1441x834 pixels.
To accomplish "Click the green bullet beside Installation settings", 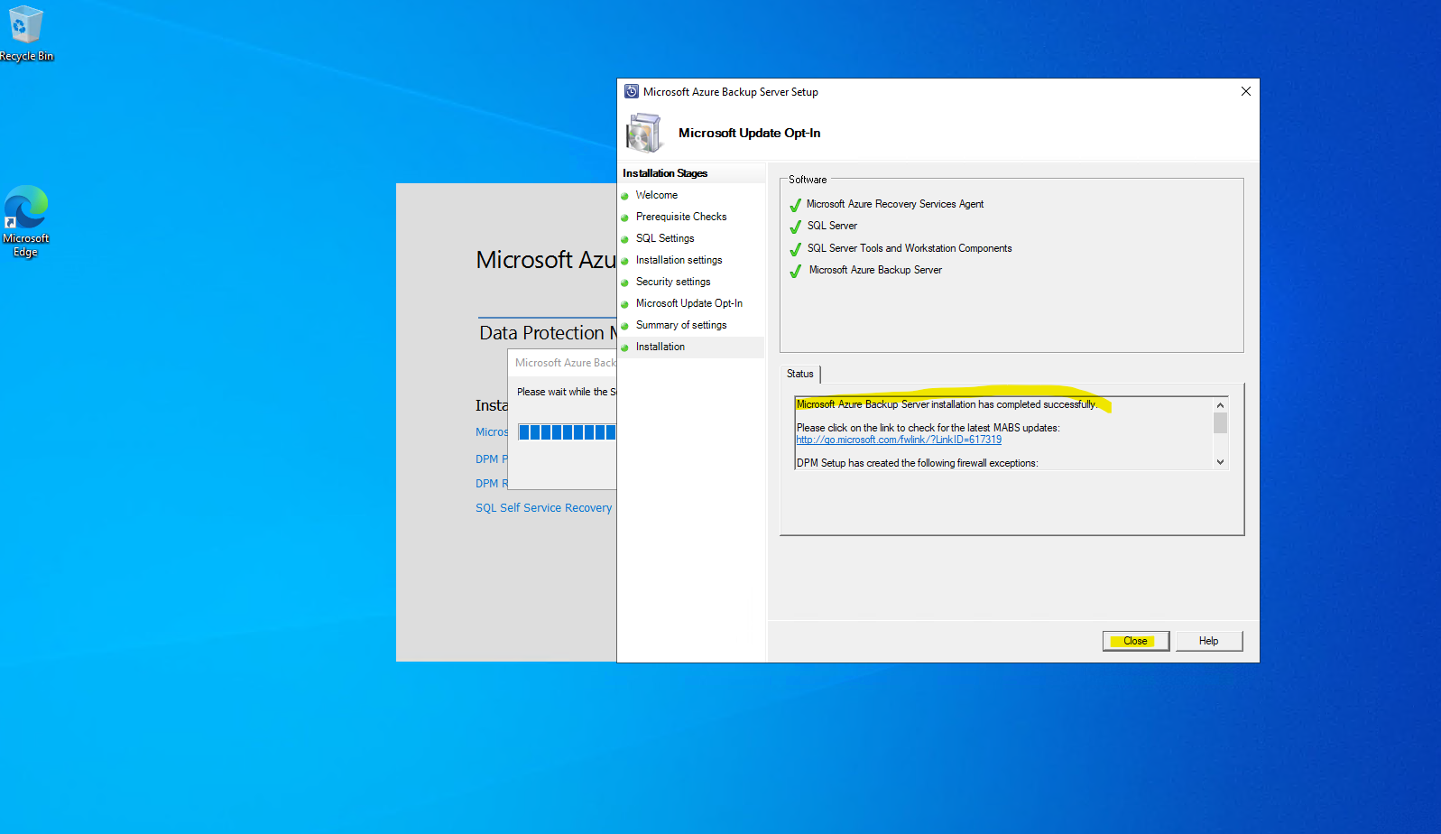I will click(624, 261).
